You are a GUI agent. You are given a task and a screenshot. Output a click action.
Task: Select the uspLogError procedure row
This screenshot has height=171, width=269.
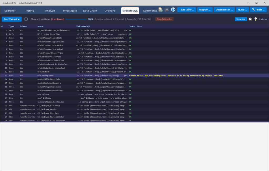coord(134,94)
